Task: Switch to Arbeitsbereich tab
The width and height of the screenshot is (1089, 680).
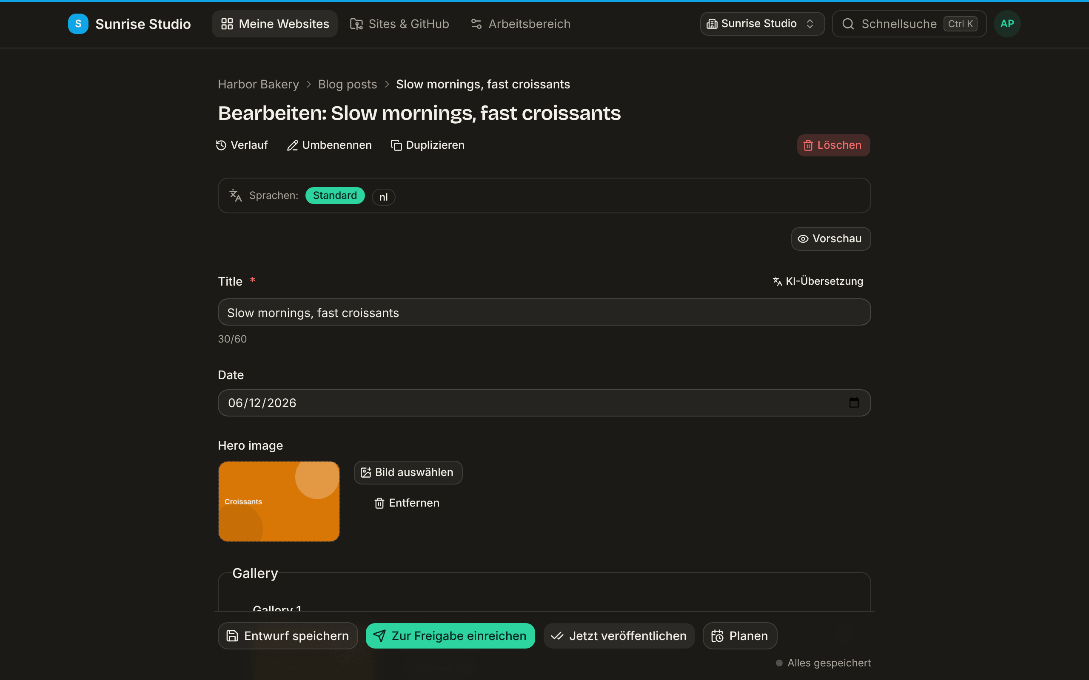Action: coord(521,24)
